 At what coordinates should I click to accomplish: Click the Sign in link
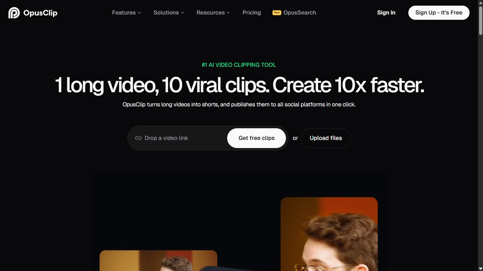click(x=386, y=13)
